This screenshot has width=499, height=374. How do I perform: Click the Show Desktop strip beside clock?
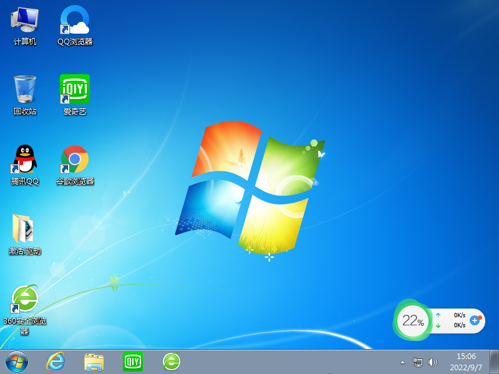pos(495,362)
